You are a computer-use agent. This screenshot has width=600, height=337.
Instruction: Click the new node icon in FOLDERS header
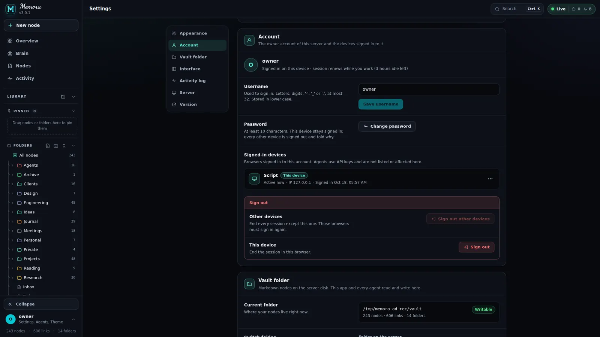tap(48, 146)
